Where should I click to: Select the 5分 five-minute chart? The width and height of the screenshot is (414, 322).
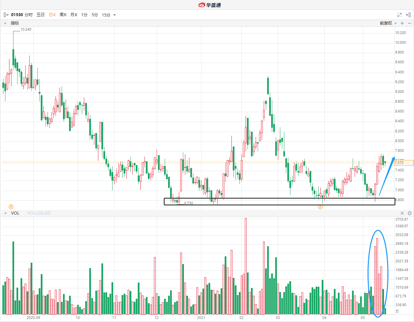click(x=95, y=15)
